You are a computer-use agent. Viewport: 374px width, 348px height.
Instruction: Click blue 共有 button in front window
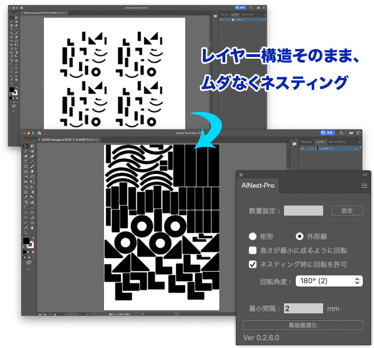[x=328, y=133]
